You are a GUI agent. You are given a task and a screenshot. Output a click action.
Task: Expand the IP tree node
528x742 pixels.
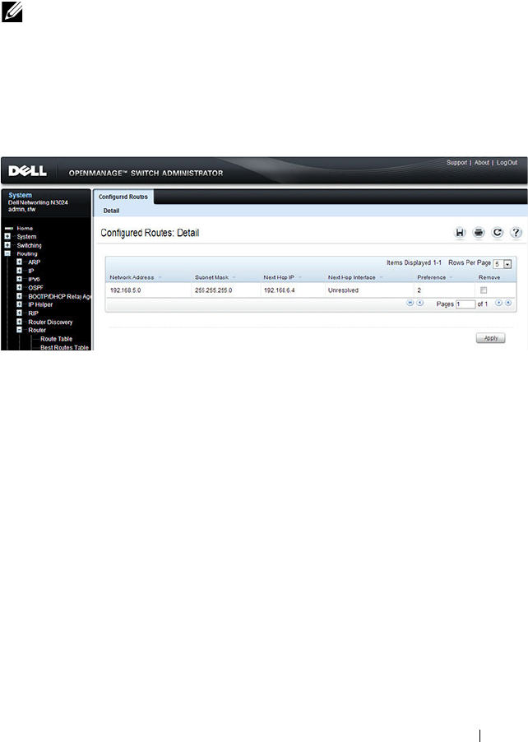(20, 271)
